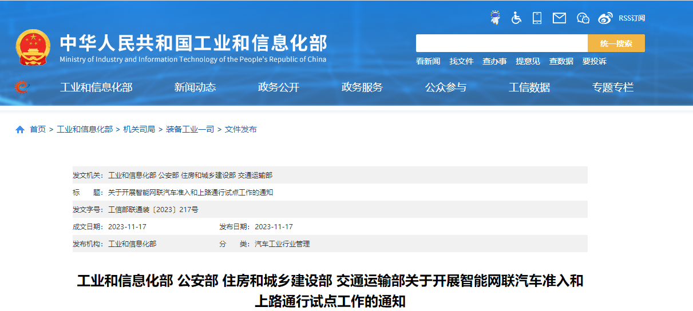Click the red swirl icon beside the nav menu
Image resolution: width=693 pixels, height=311 pixels.
click(21, 87)
